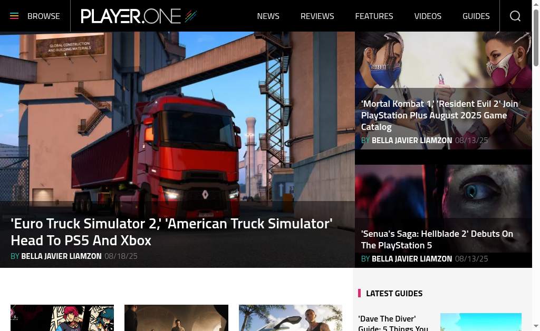This screenshot has height=331, width=540.
Task: Open the palm tree sports car thumbnail
Action: point(291,318)
